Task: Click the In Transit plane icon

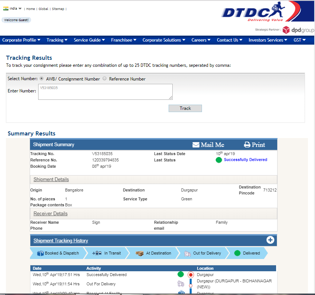Action: tap(97, 253)
